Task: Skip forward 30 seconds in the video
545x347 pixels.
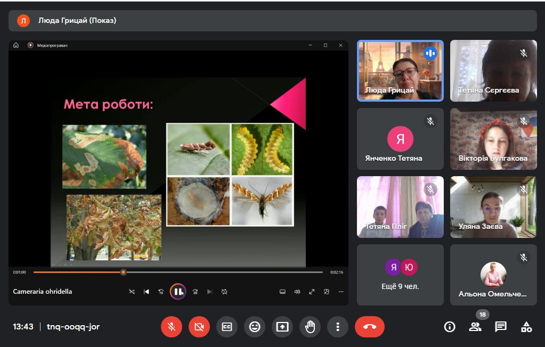Action: coord(195,292)
